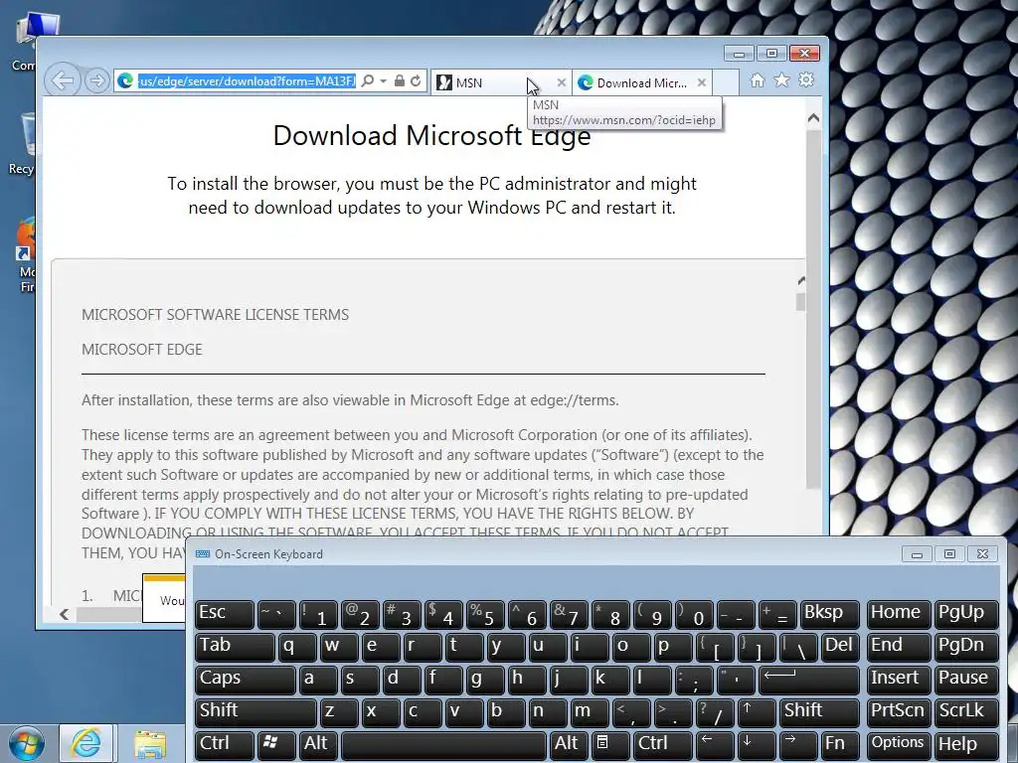Screen dimensions: 1018x763
Task: Click the page vertical scrollbar thumb
Action: click(x=813, y=309)
